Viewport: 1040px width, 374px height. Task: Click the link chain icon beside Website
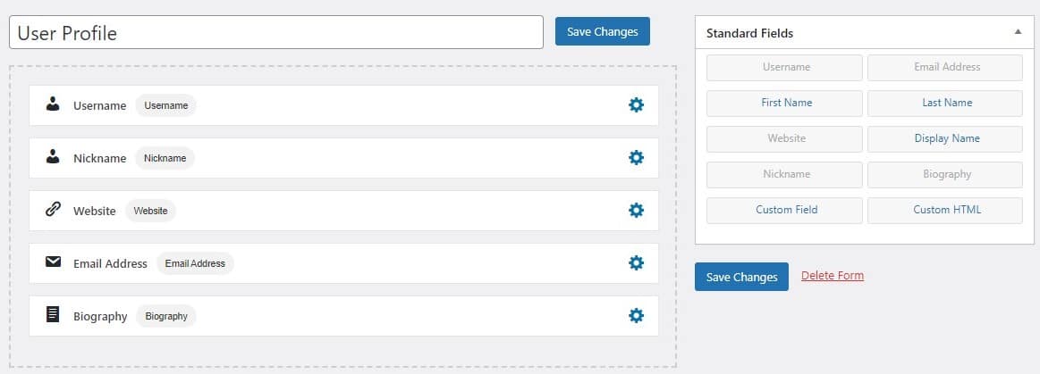coord(53,209)
